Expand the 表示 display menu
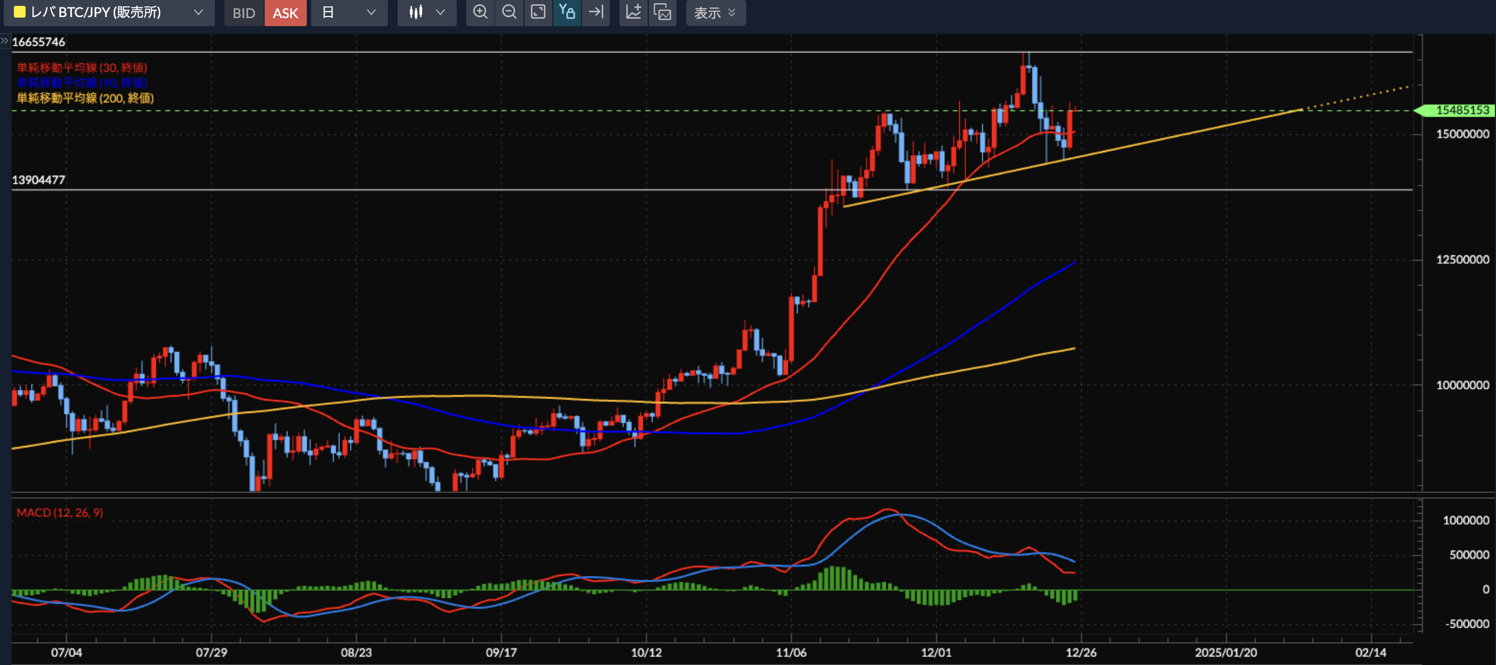The image size is (1496, 665). (x=715, y=12)
